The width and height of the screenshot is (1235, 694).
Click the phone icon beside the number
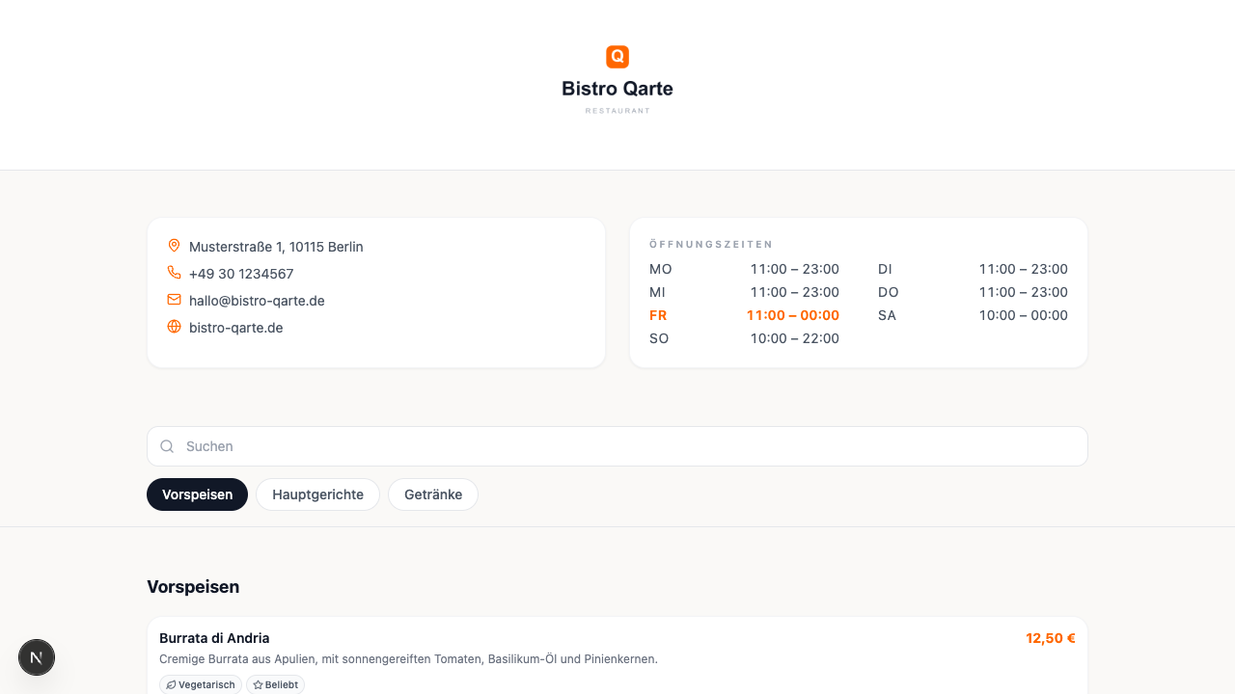click(x=174, y=273)
